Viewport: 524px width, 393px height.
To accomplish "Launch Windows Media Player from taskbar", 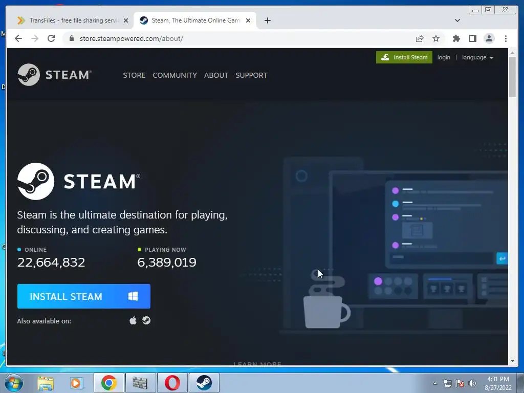I will [77, 383].
